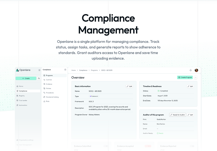Open notifications bell icon
This screenshot has width=217, height=151.
point(191,70)
